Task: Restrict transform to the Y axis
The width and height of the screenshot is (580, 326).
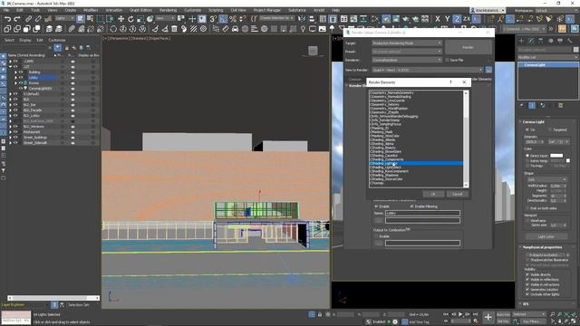Action: click(447, 18)
